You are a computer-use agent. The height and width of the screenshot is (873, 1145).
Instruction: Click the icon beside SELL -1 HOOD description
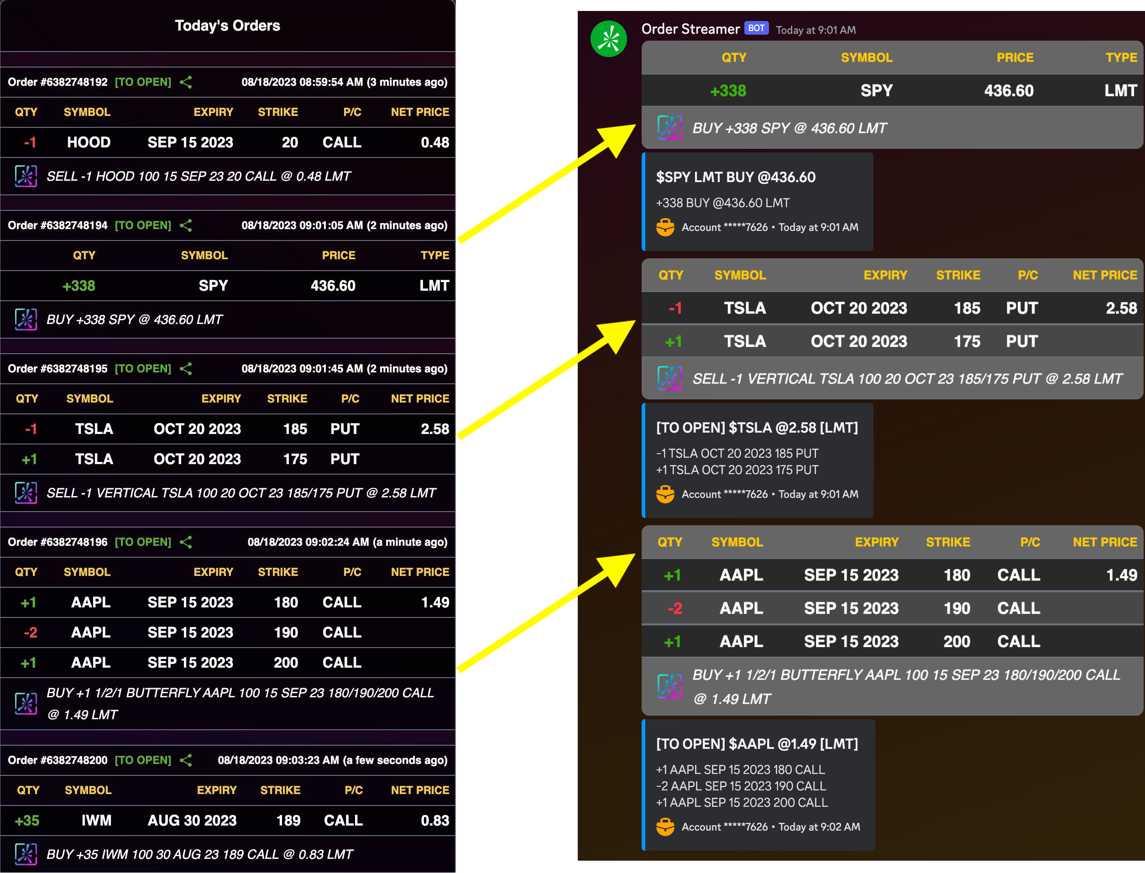tap(26, 176)
